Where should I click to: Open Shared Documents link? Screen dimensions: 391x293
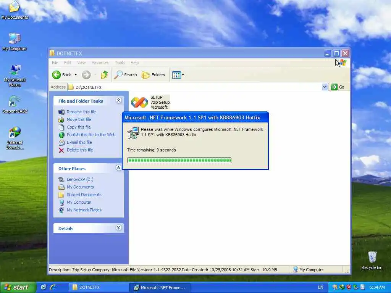(84, 195)
